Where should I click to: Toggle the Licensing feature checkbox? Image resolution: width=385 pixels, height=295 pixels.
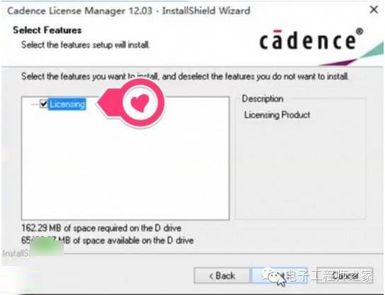point(43,104)
